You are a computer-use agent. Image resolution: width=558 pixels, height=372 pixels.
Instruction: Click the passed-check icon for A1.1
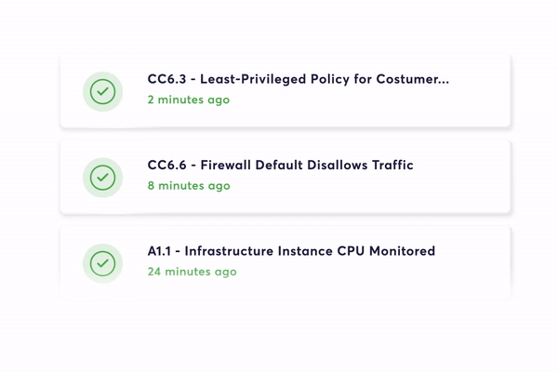(102, 263)
